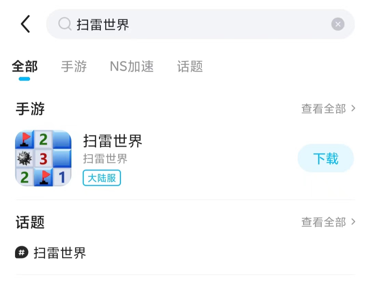The height and width of the screenshot is (288, 369).
Task: Open the 扫雷世界 topic entry
Action: [60, 253]
